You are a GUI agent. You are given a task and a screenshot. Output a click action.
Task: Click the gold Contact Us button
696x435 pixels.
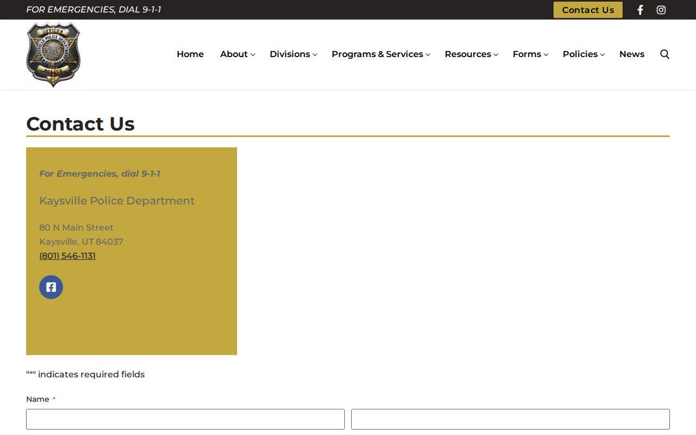coord(588,10)
